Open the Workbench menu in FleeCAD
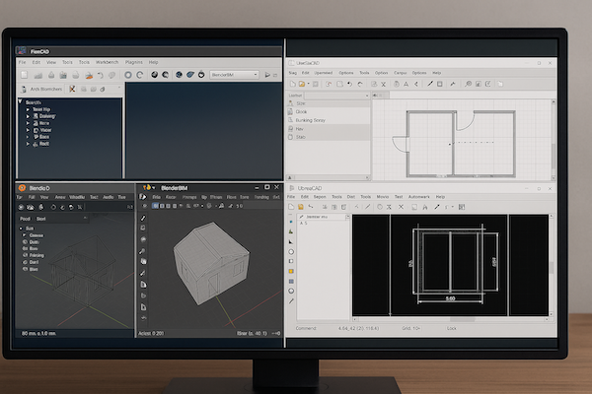This screenshot has width=592, height=394. point(107,62)
